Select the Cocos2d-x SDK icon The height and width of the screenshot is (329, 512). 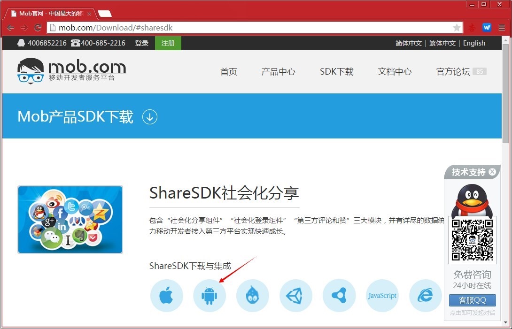tap(253, 296)
